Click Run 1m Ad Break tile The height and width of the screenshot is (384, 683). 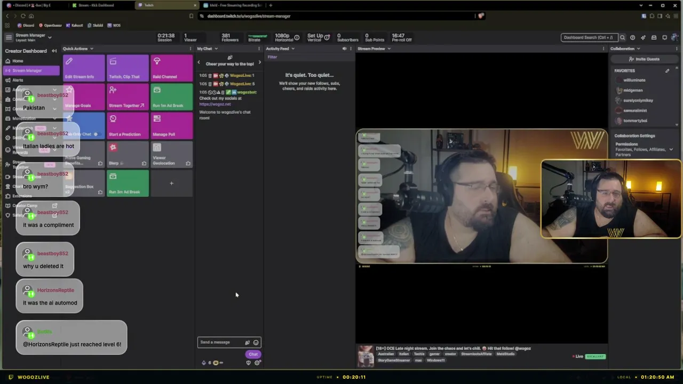[171, 97]
